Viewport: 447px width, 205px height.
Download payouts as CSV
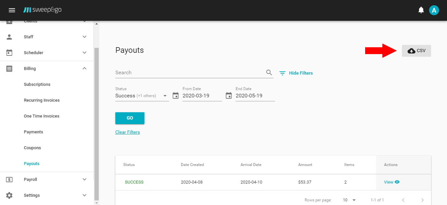(416, 51)
